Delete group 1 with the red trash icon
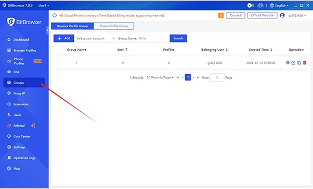Image resolution: width=313 pixels, height=189 pixels. (x=305, y=63)
